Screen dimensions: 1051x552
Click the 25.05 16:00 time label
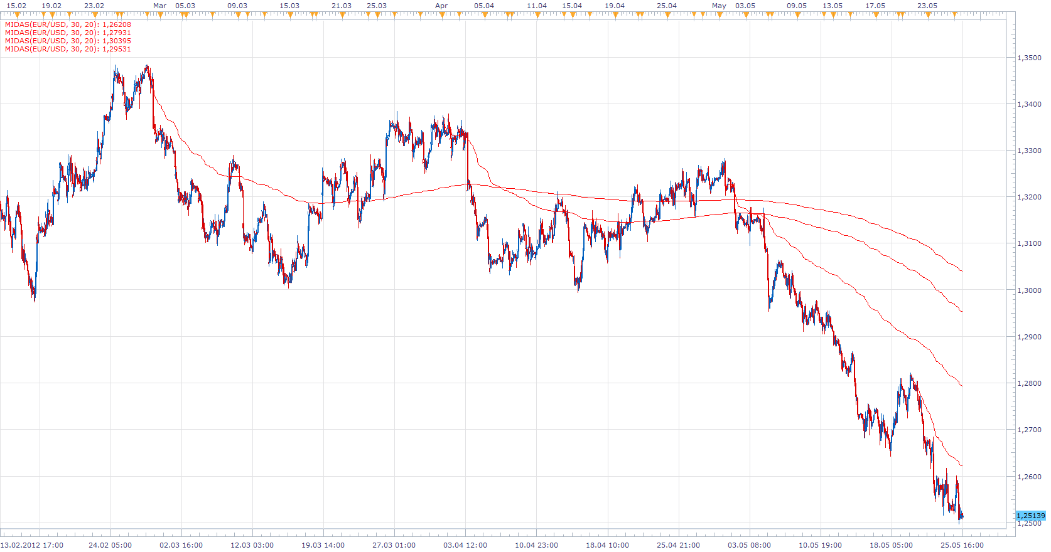click(x=962, y=545)
